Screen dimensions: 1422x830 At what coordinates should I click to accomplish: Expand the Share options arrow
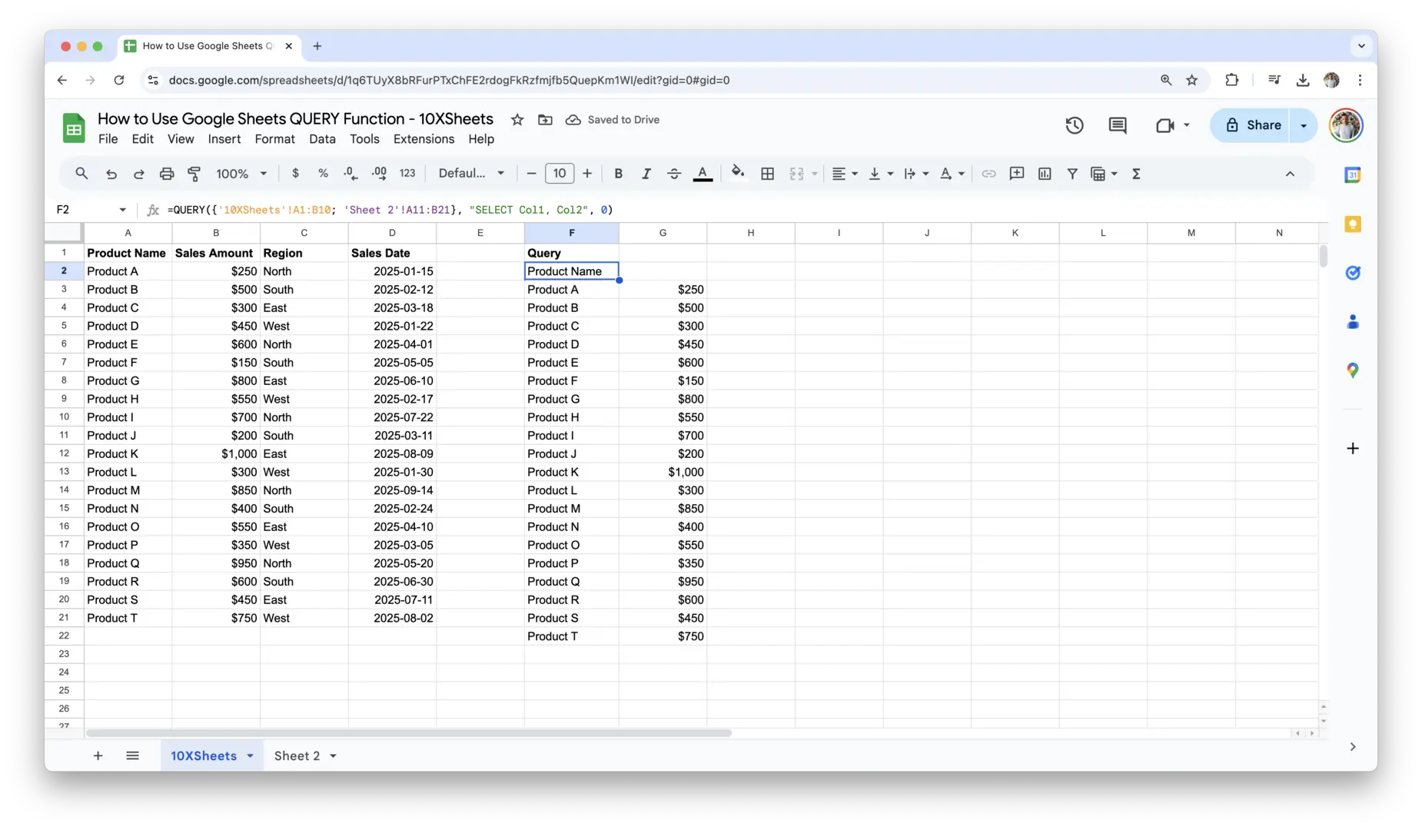(1304, 125)
